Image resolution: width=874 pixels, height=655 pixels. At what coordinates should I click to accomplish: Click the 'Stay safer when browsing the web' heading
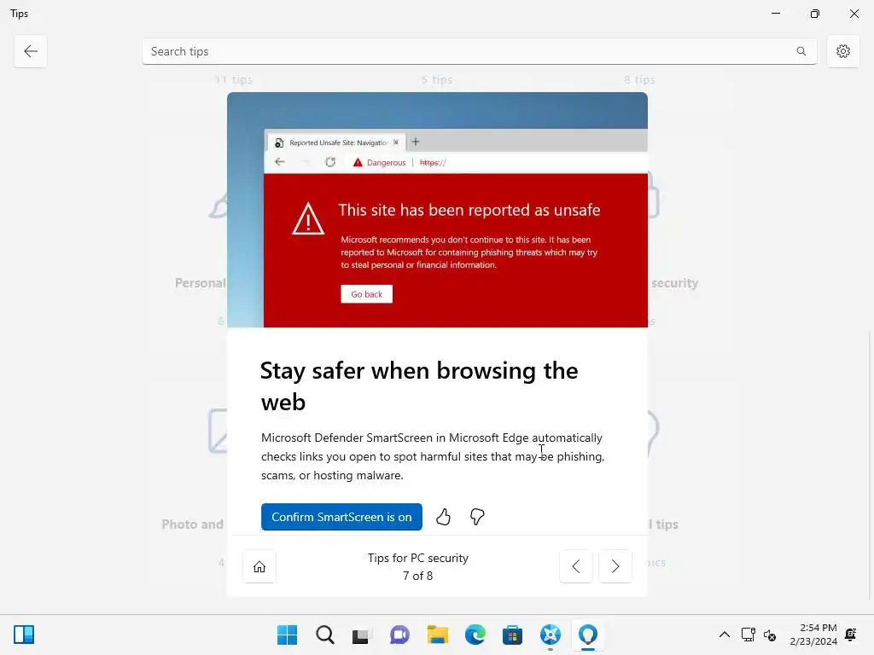[x=419, y=386]
